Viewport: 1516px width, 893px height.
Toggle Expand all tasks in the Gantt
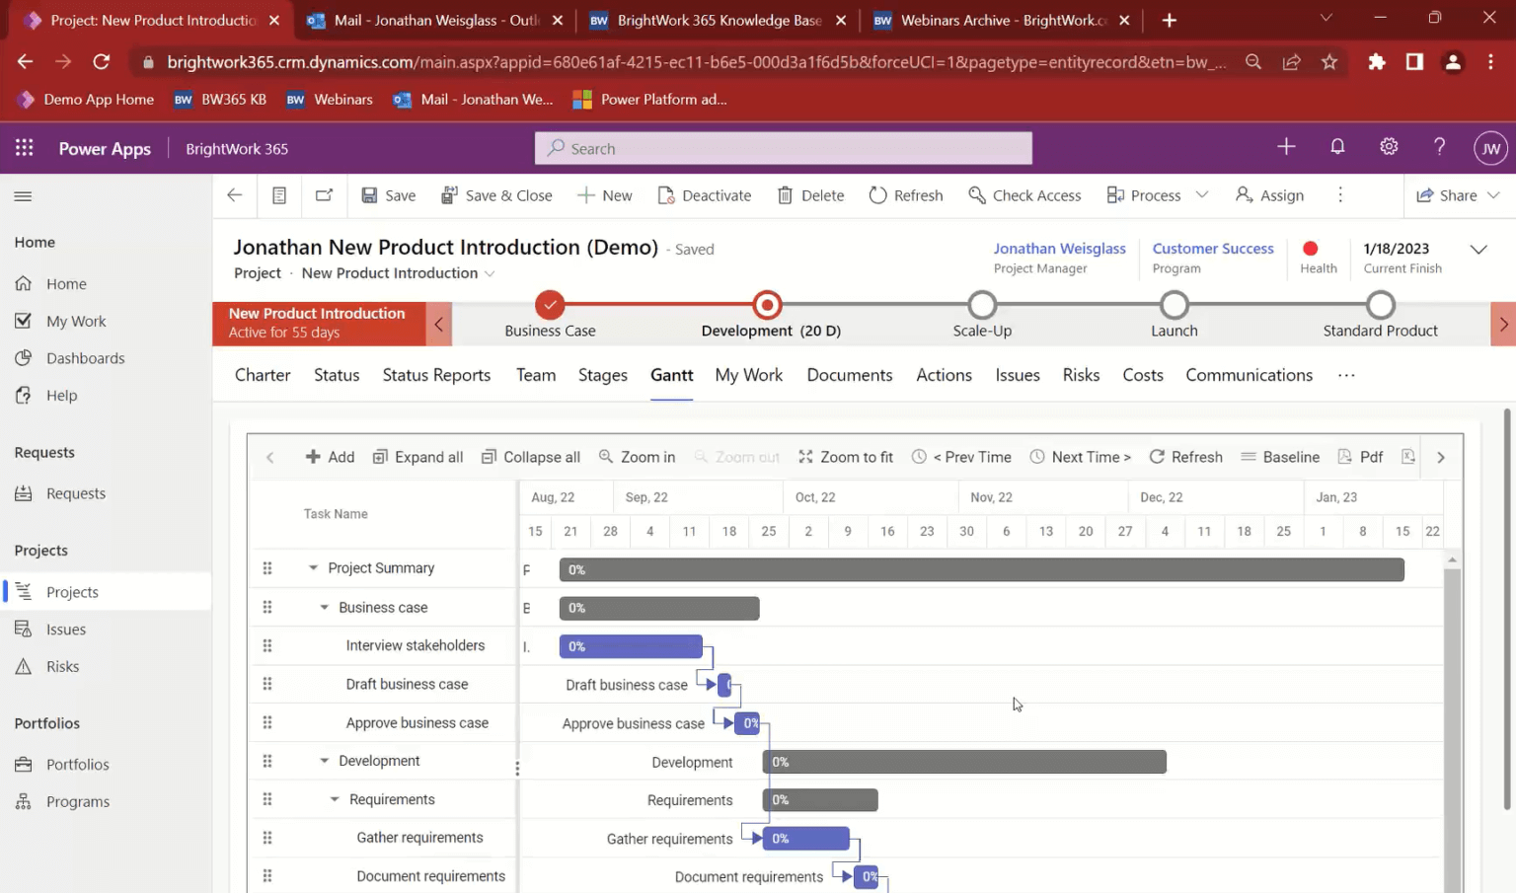click(x=417, y=457)
